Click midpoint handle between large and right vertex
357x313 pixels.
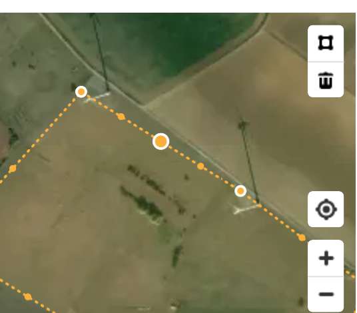coord(200,166)
